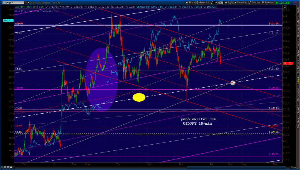This screenshot has width=300, height=170.
Task: Open chart settings wrench icon
Action: [x=216, y=3]
